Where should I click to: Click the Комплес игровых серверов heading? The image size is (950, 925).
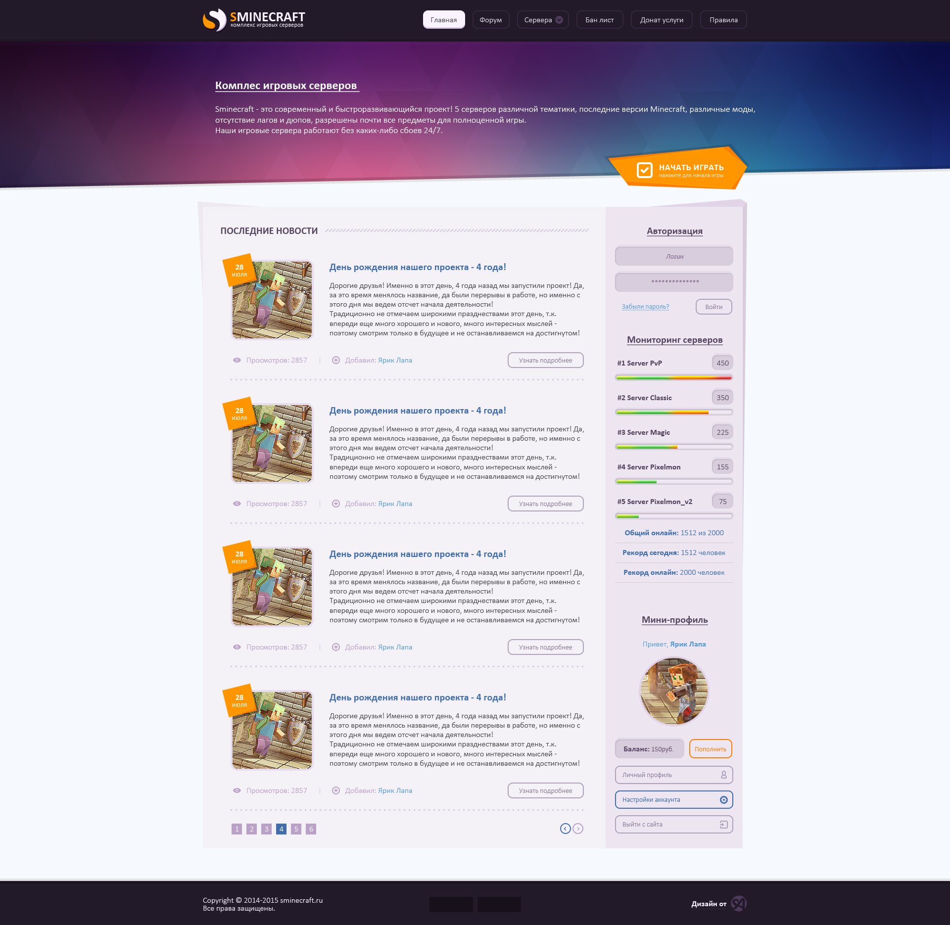pyautogui.click(x=286, y=86)
